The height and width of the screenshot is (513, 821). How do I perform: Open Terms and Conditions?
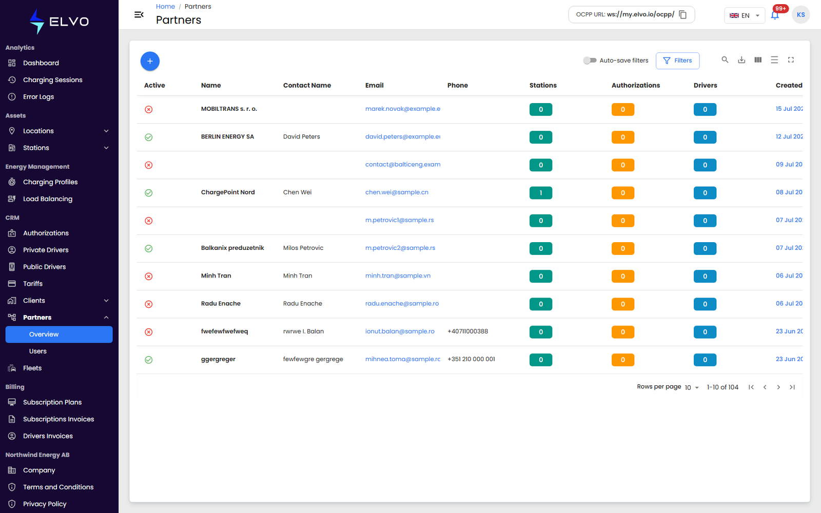pyautogui.click(x=59, y=487)
